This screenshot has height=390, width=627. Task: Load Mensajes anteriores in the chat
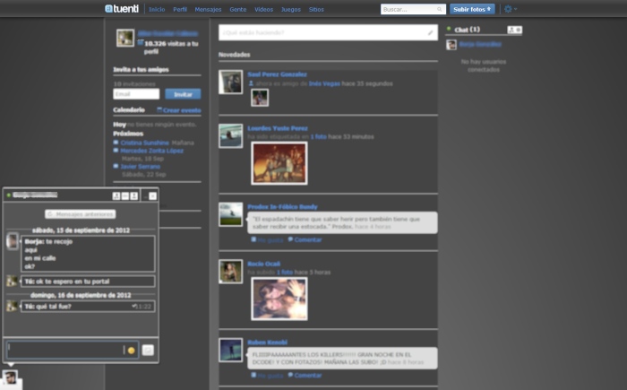click(x=81, y=214)
